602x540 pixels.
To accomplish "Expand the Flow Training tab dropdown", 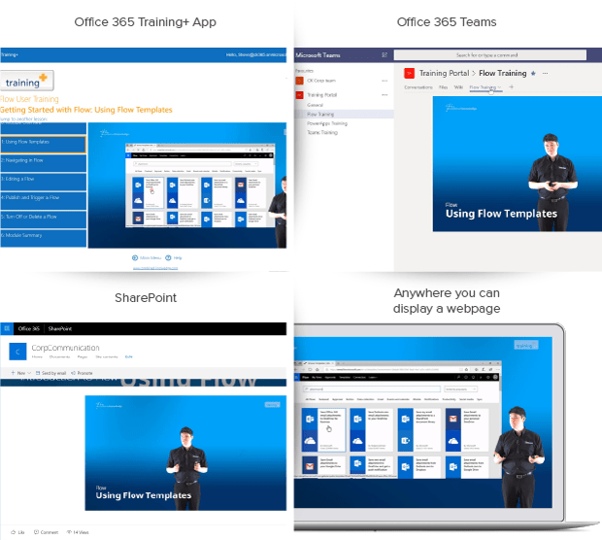I will (499, 87).
